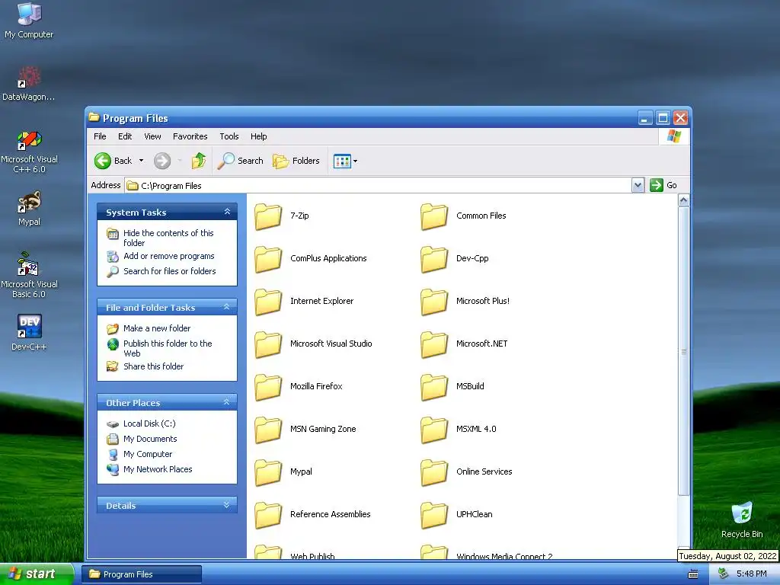Expand the Address bar dropdown
Image resolution: width=780 pixels, height=585 pixels.
pyautogui.click(x=638, y=185)
